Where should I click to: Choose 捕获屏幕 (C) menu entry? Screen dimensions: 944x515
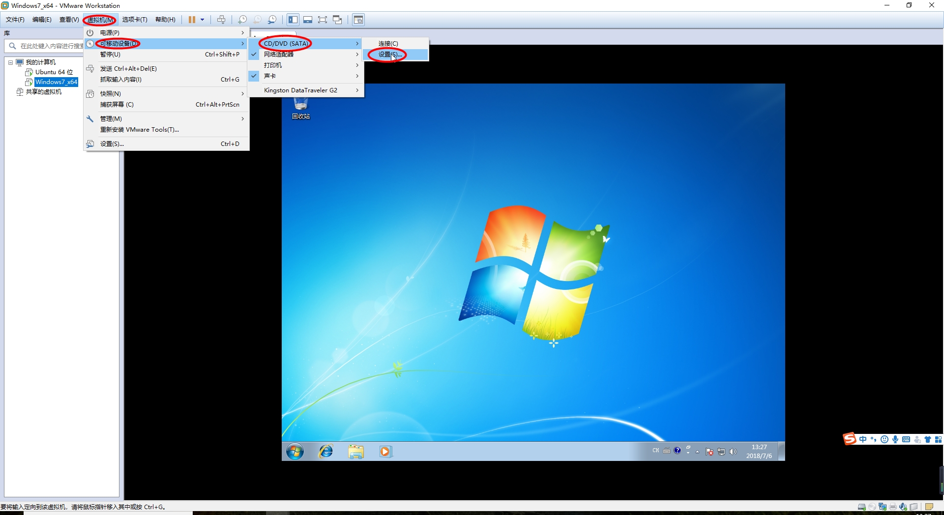click(167, 104)
